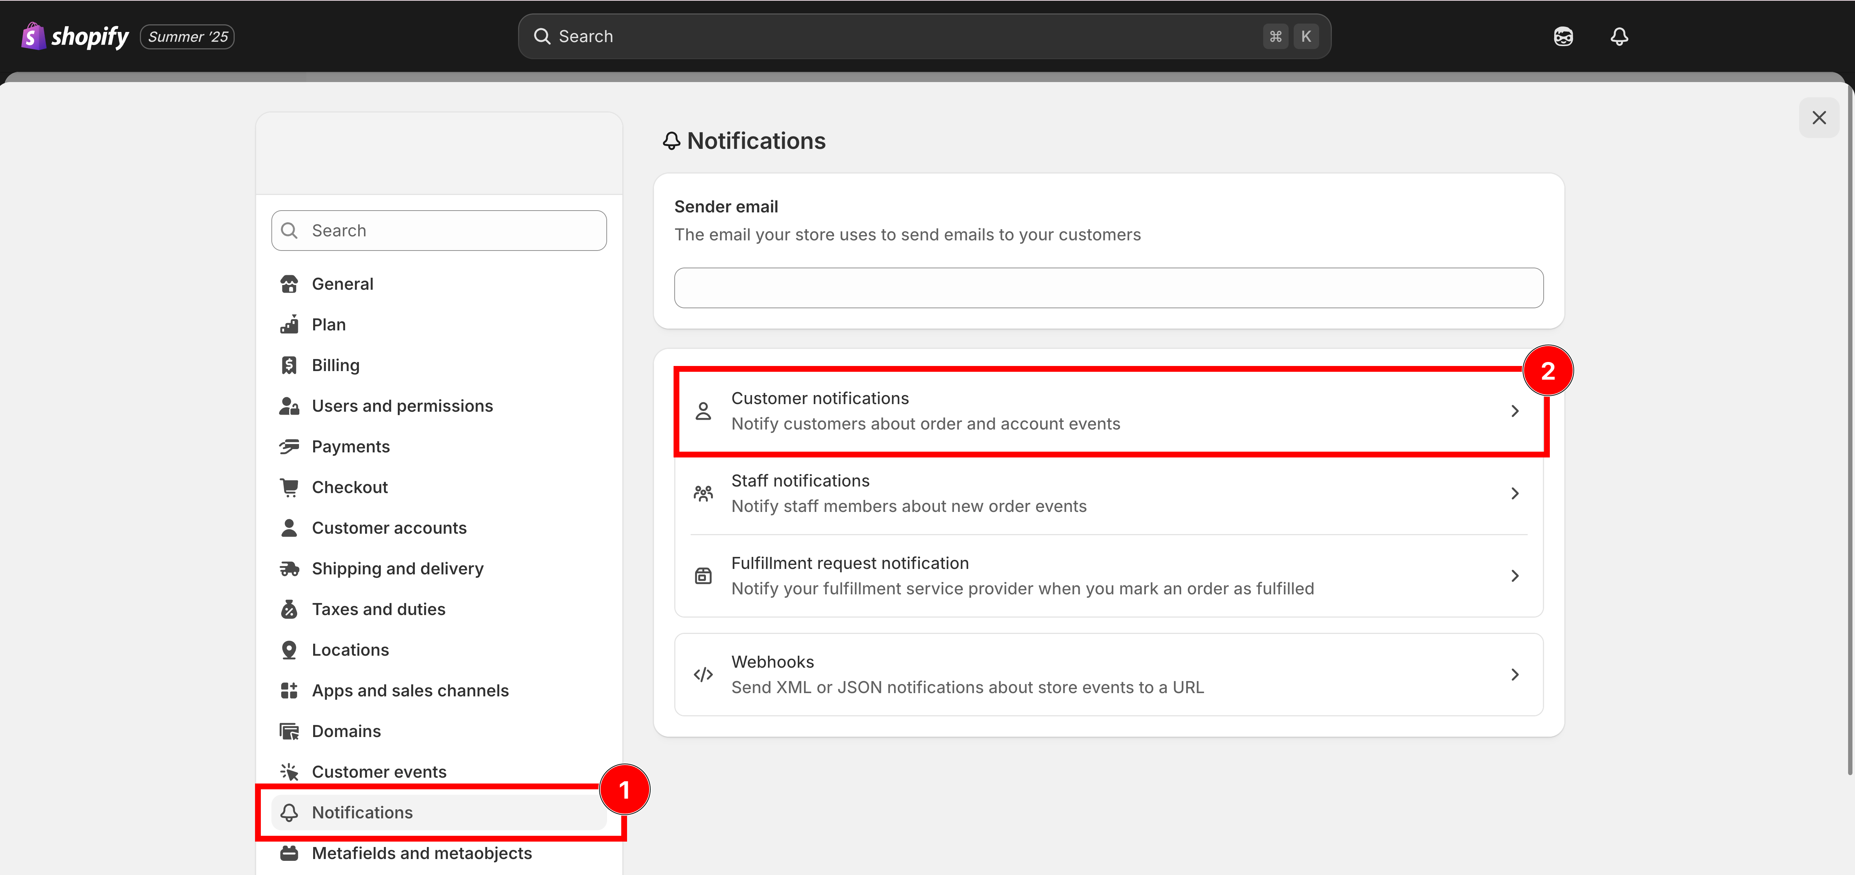Expand Webhooks chevron
The image size is (1855, 875).
coord(1515,675)
